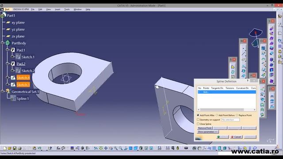
Task: Open the Window menu
Action: 78,9
